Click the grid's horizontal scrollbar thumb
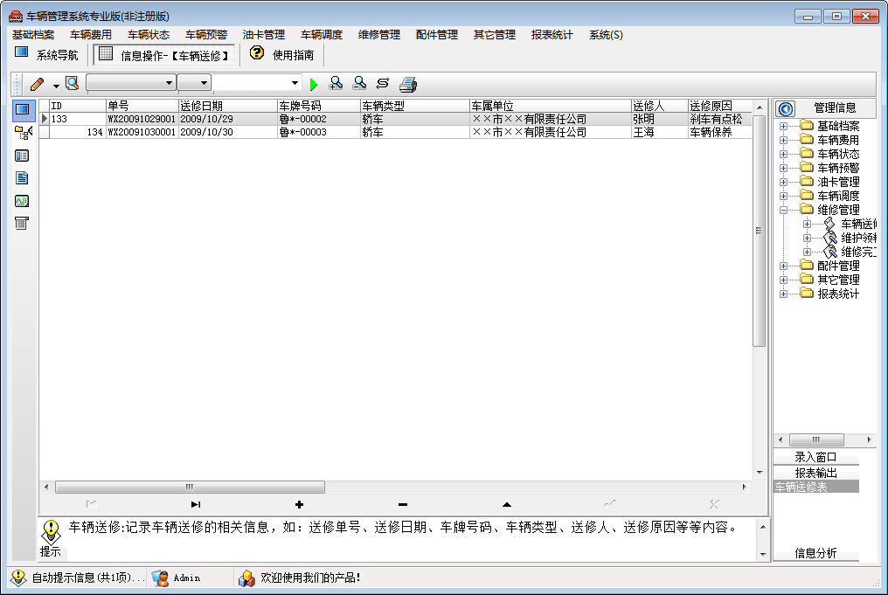The width and height of the screenshot is (888, 595). (190, 488)
